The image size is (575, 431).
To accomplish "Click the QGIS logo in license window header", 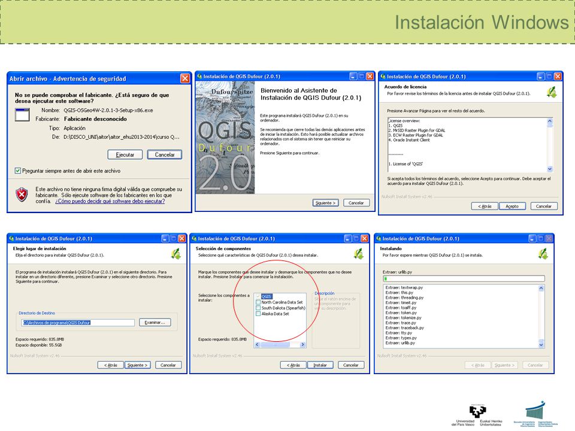I will pyautogui.click(x=552, y=92).
